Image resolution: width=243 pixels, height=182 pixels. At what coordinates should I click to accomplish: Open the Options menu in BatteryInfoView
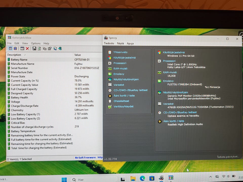point(36,43)
